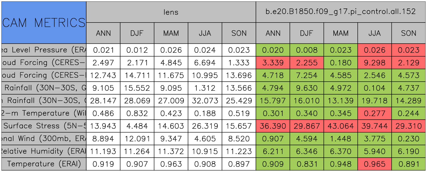Click the red cell showing 36.390
This screenshot has width=427, height=172.
tap(273, 126)
